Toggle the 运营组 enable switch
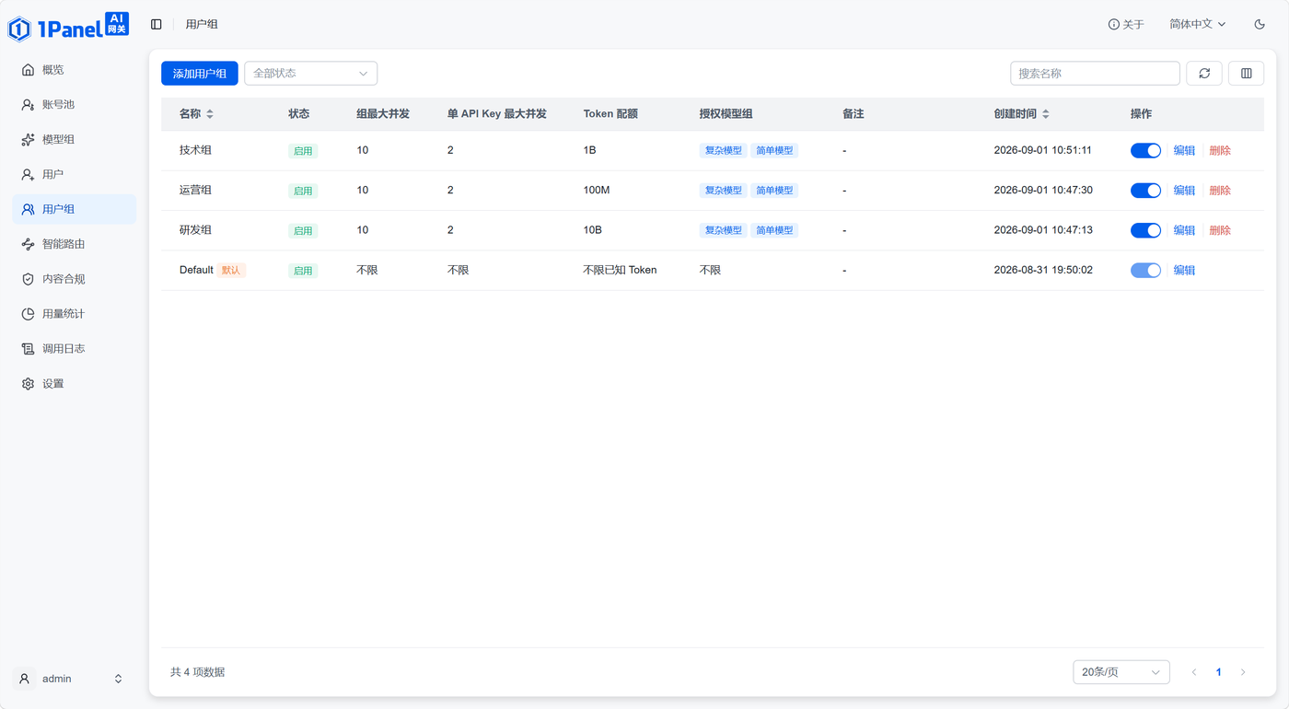The height and width of the screenshot is (709, 1289). coord(1145,191)
